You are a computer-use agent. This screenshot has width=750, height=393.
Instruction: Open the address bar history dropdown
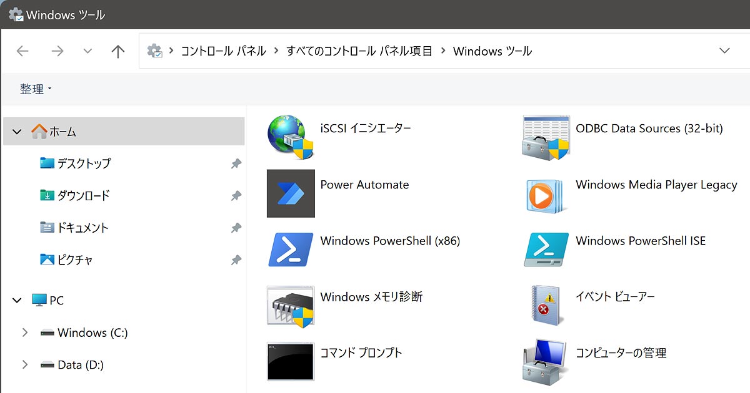click(724, 51)
